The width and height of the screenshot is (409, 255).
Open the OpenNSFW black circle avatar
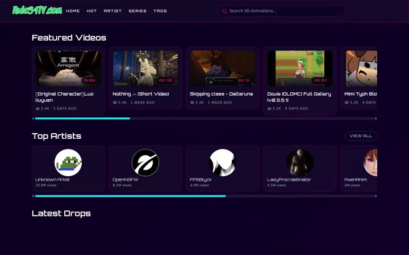(145, 163)
